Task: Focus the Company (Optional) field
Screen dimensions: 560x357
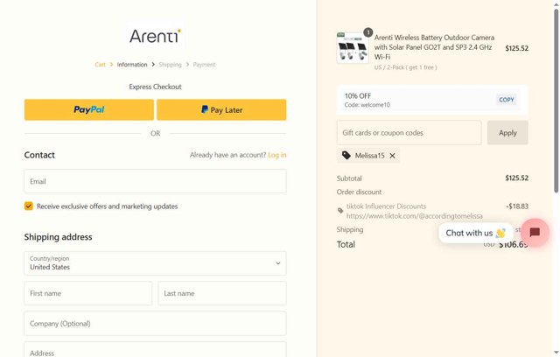Action: coord(155,324)
